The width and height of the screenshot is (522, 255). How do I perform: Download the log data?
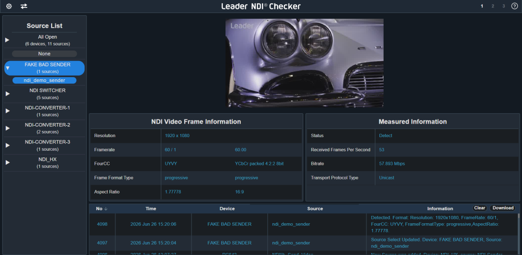pyautogui.click(x=503, y=208)
